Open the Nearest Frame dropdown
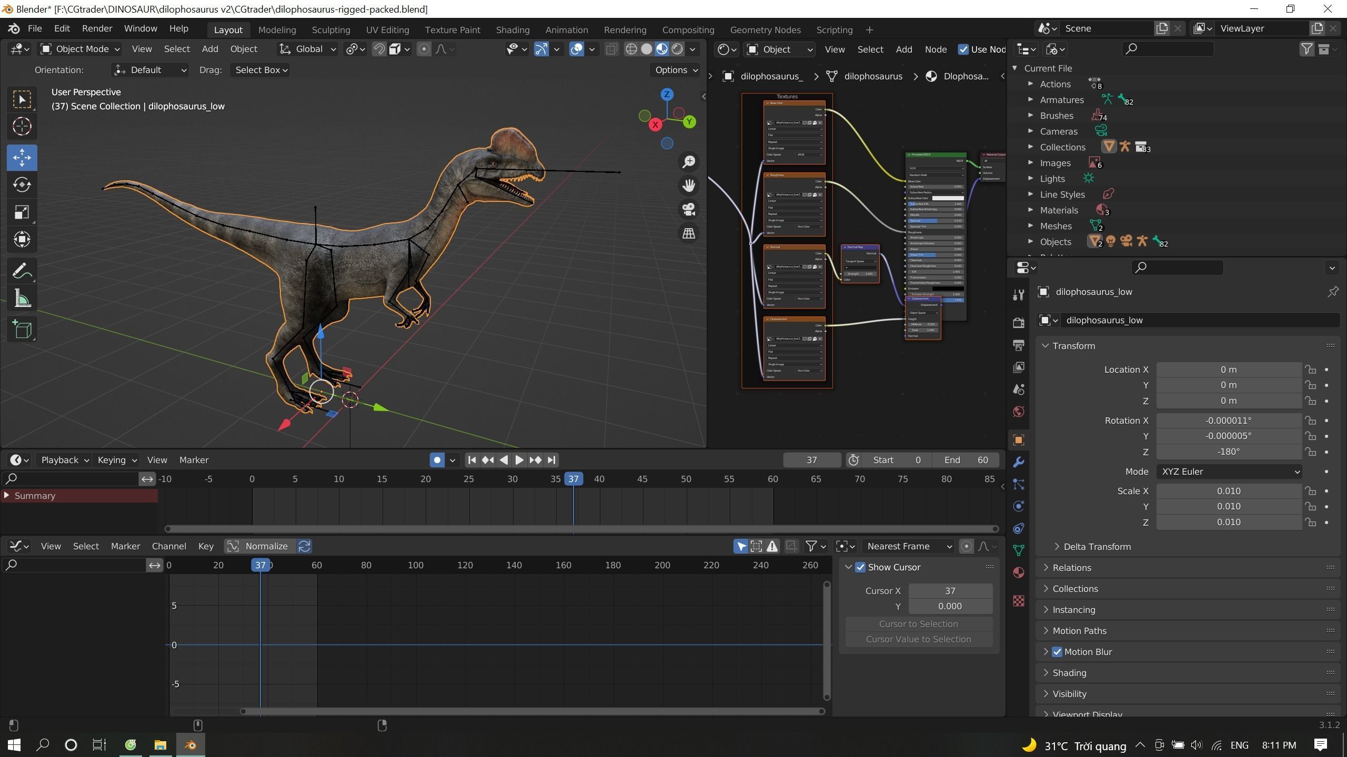 coord(909,546)
